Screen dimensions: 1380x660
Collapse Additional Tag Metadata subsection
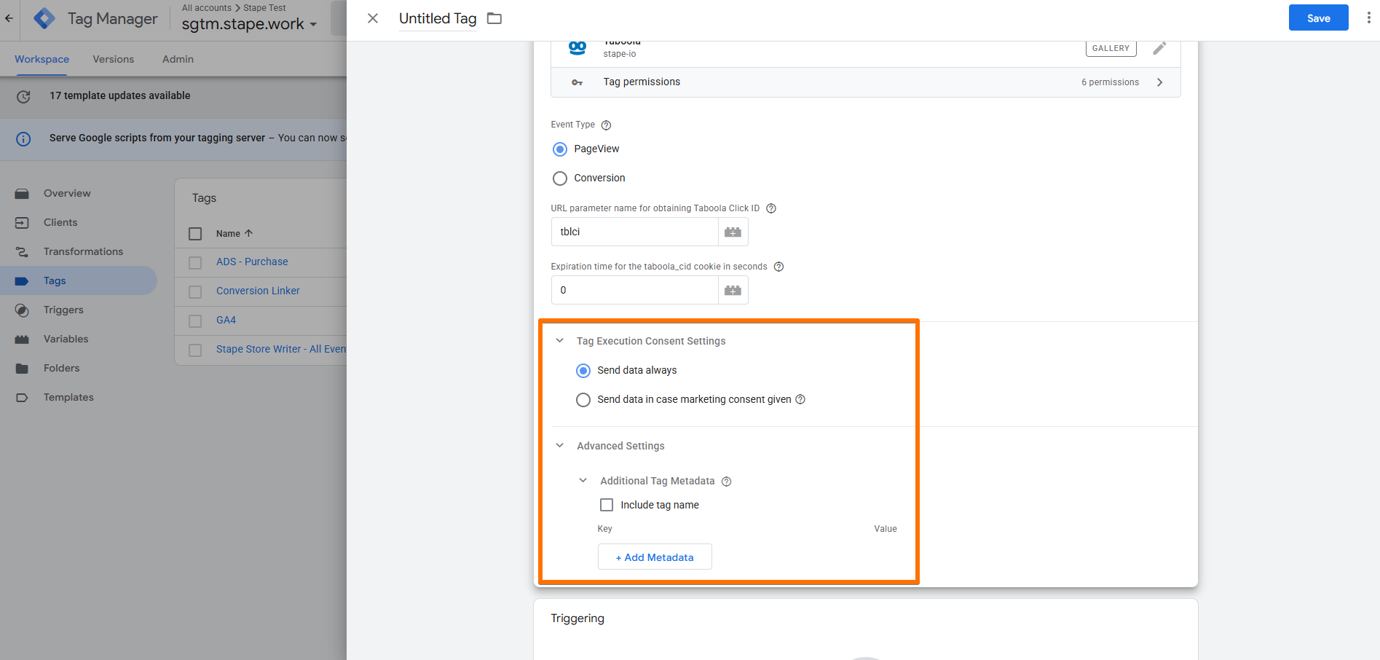point(583,481)
